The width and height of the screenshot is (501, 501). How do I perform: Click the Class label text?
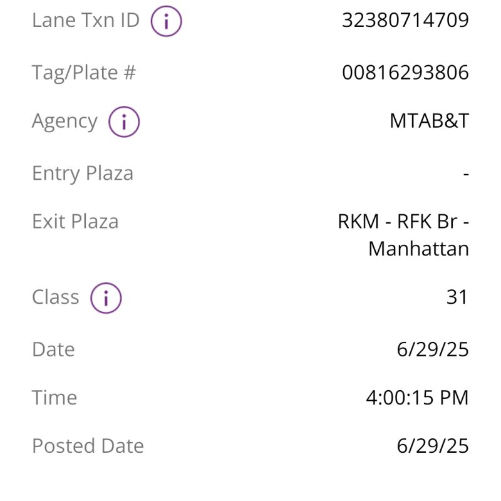(55, 297)
